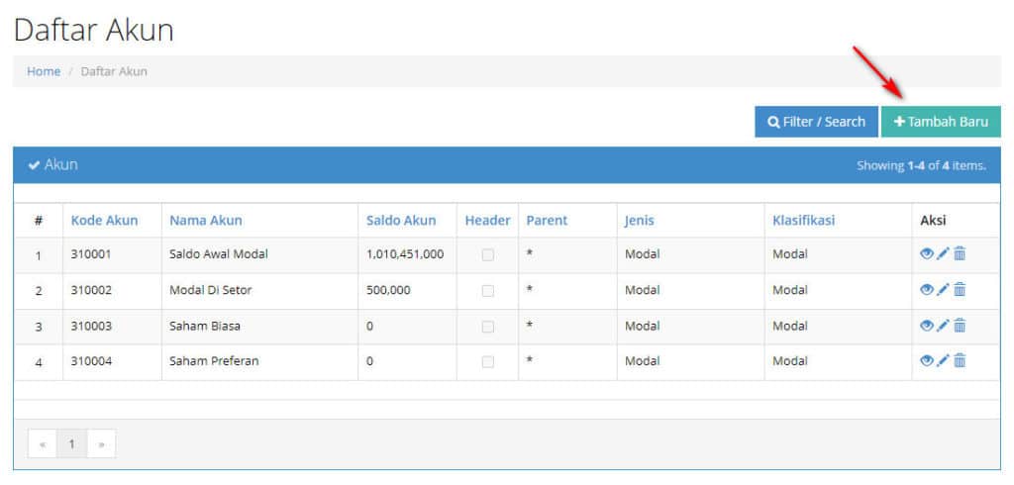
Task: Go to next page in pagination
Action: (102, 443)
